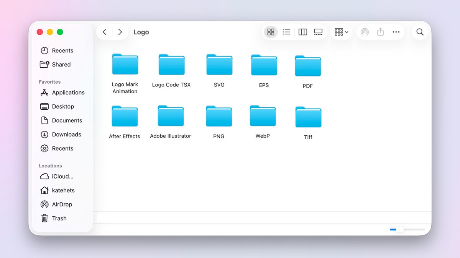Switch to column view in the toolbar
This screenshot has height=258, width=460.
tap(302, 32)
